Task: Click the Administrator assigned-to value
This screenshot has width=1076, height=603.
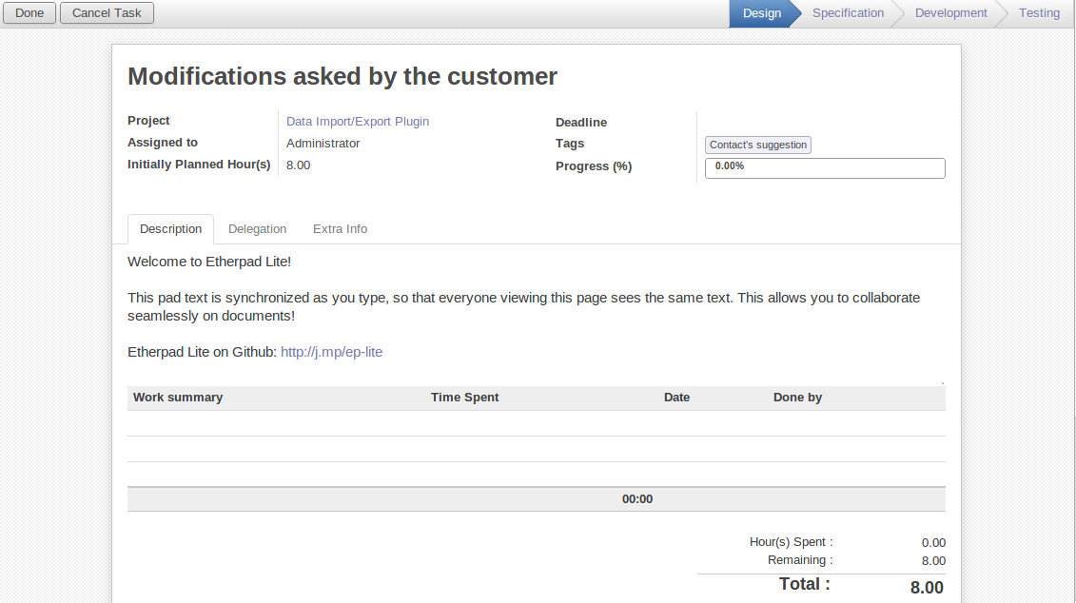Action: tap(323, 144)
